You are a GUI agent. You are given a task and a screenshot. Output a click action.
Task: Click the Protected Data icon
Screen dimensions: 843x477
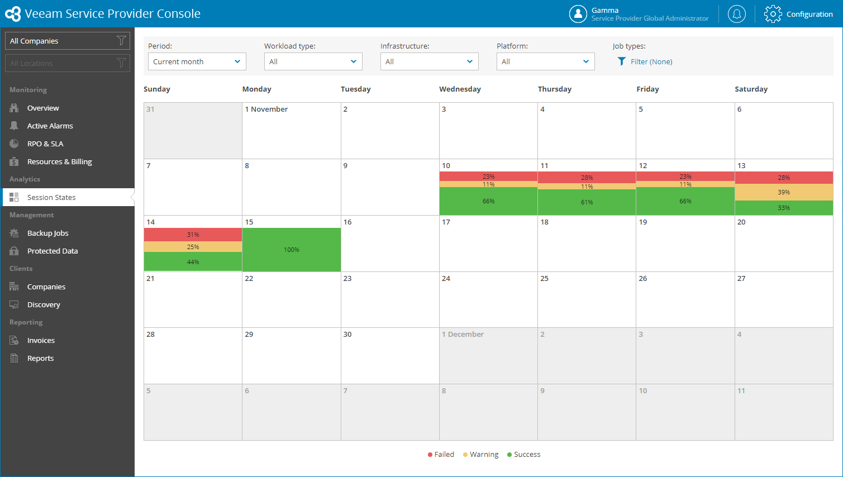point(14,251)
